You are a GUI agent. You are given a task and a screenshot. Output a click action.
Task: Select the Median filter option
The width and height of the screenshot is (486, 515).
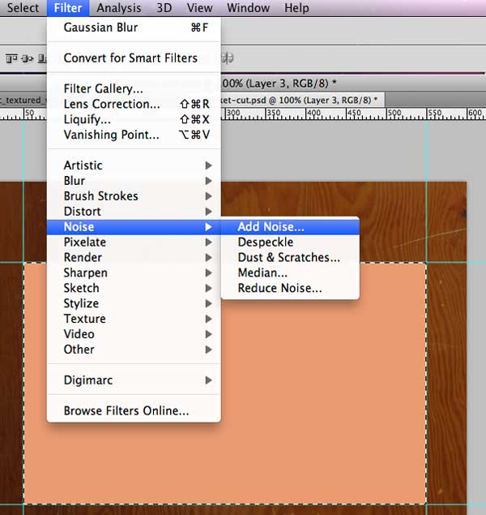[x=262, y=273]
